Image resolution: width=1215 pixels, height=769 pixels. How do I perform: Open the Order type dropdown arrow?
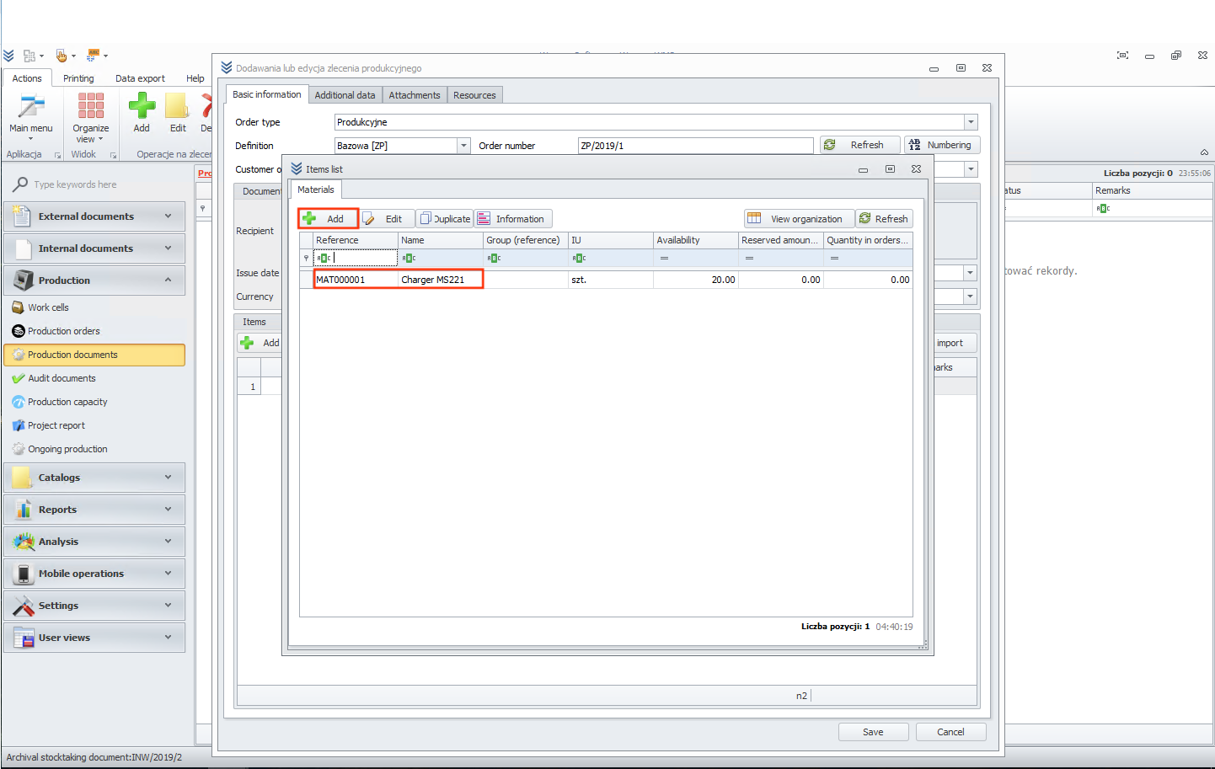(971, 122)
